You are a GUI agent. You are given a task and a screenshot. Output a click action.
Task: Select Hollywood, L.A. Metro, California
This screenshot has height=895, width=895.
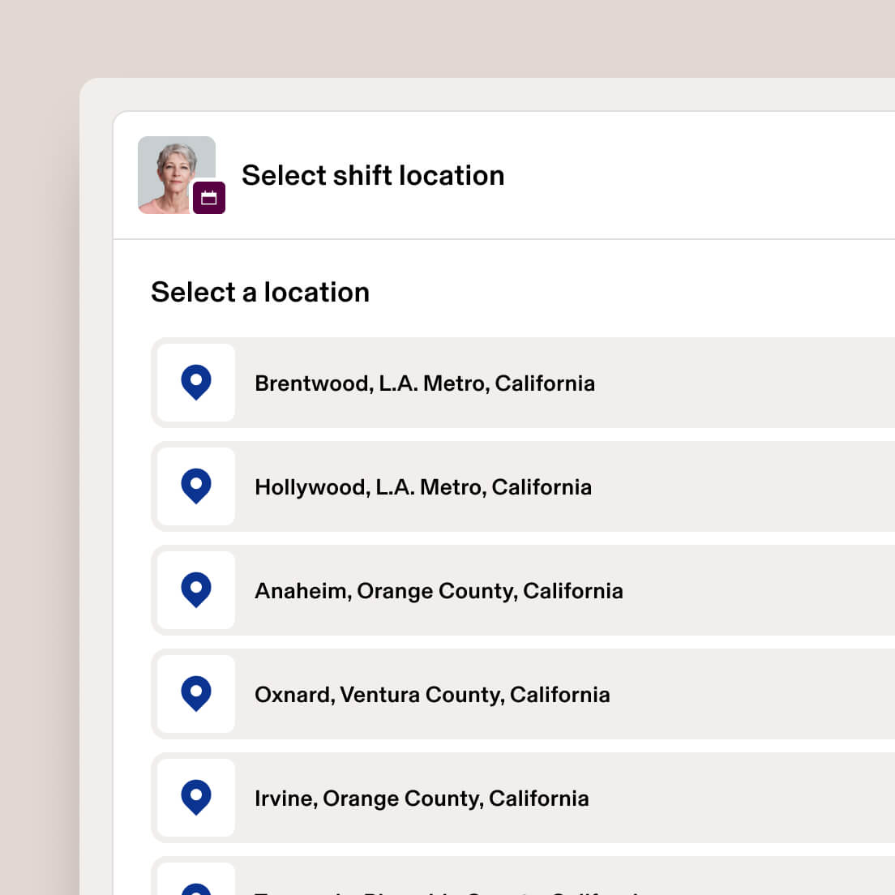[423, 486]
